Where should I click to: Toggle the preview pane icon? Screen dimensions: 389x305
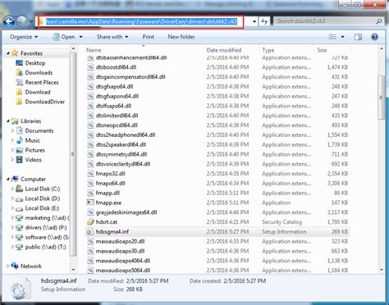point(358,37)
